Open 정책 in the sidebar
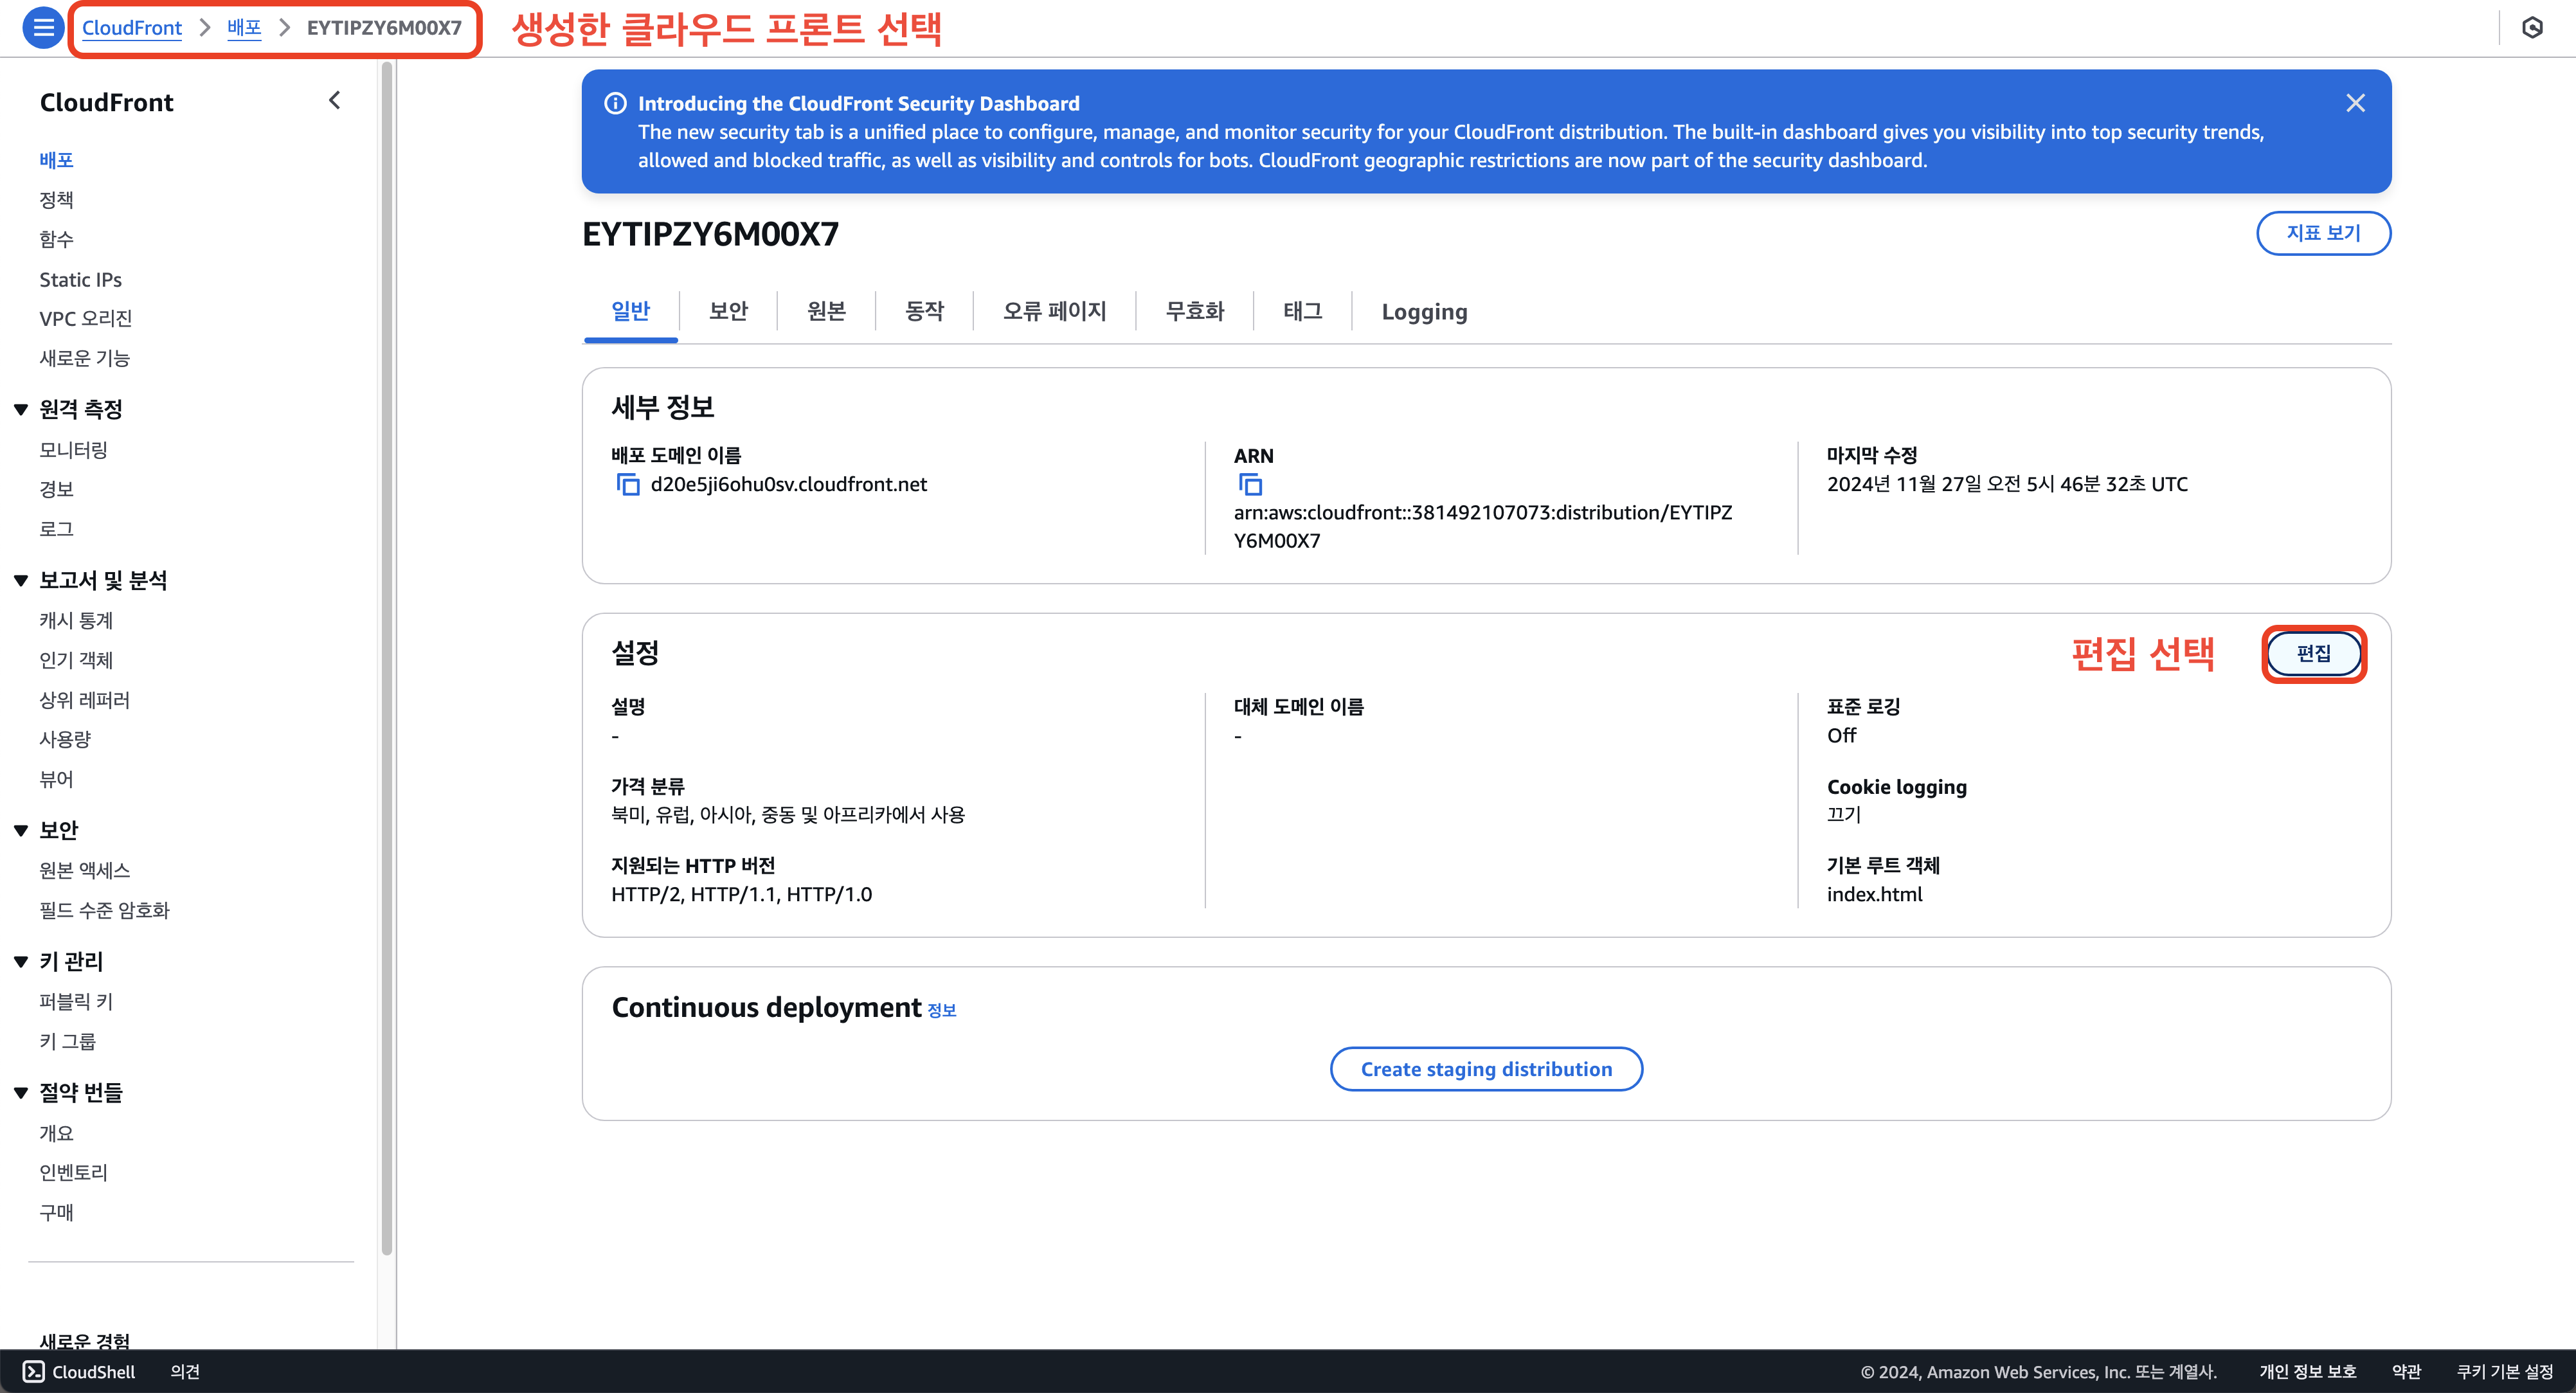2576x1393 pixels. click(x=56, y=199)
